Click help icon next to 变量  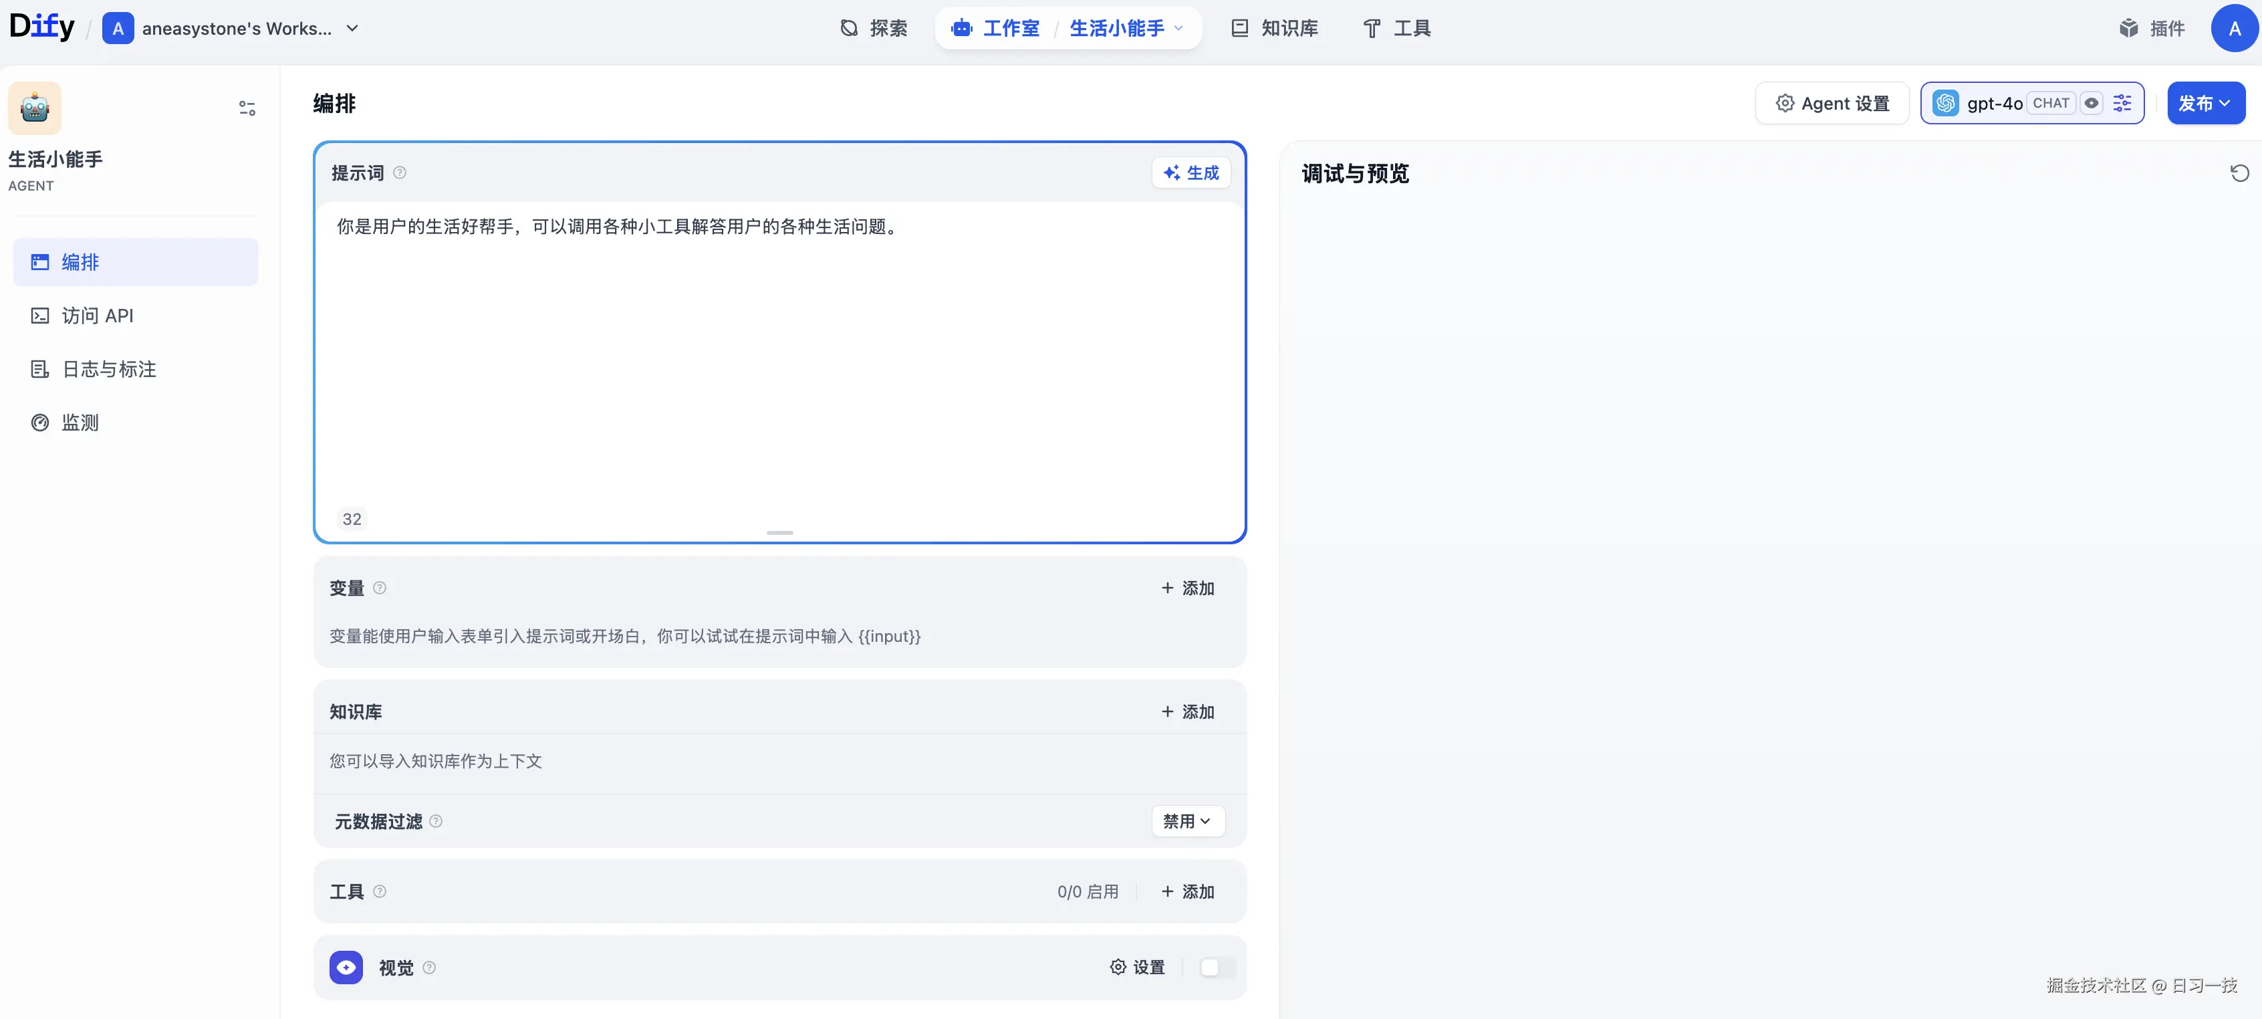coord(380,588)
